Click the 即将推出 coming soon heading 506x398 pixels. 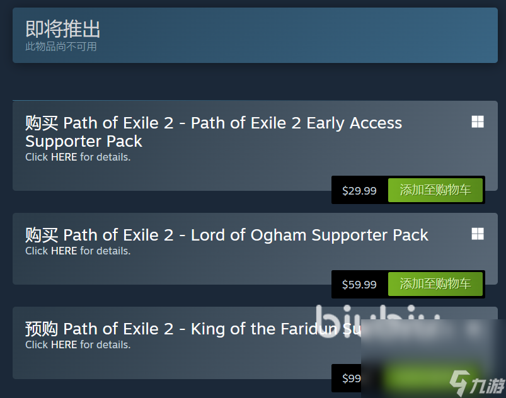point(63,29)
